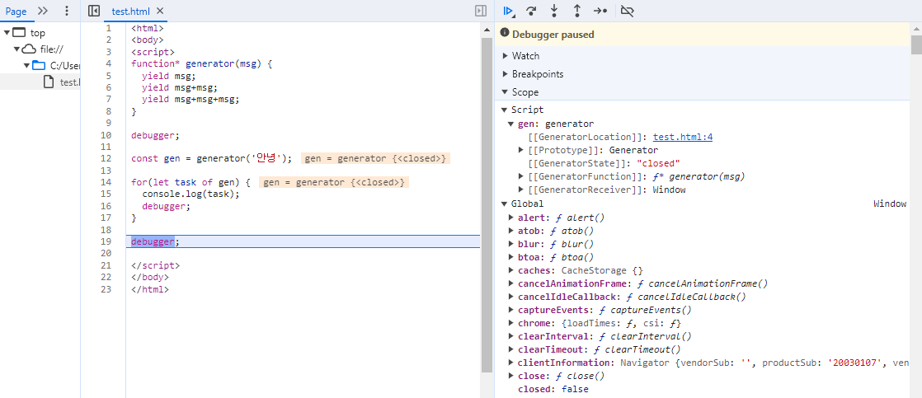Click the debugger pane scrollbar thumb
This screenshot has width=922, height=398.
(916, 44)
